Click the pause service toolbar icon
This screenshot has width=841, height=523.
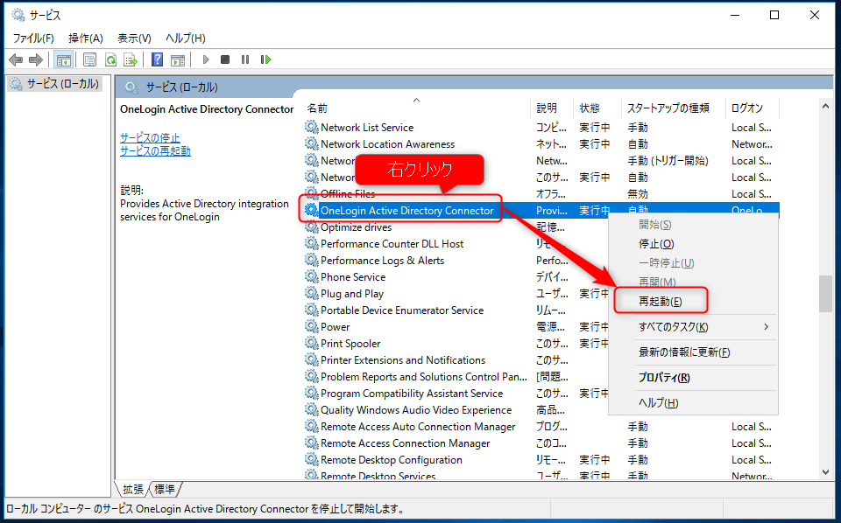click(245, 59)
